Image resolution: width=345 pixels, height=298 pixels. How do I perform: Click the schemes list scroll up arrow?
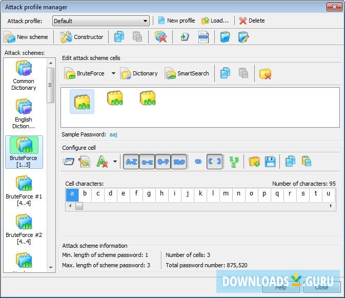click(51, 63)
